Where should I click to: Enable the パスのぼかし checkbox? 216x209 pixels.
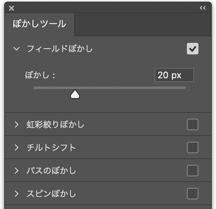(192, 170)
